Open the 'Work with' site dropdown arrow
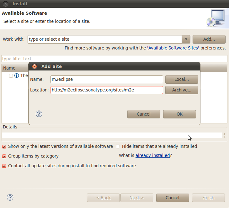Viewport: 229px width, 208px height. [186, 39]
